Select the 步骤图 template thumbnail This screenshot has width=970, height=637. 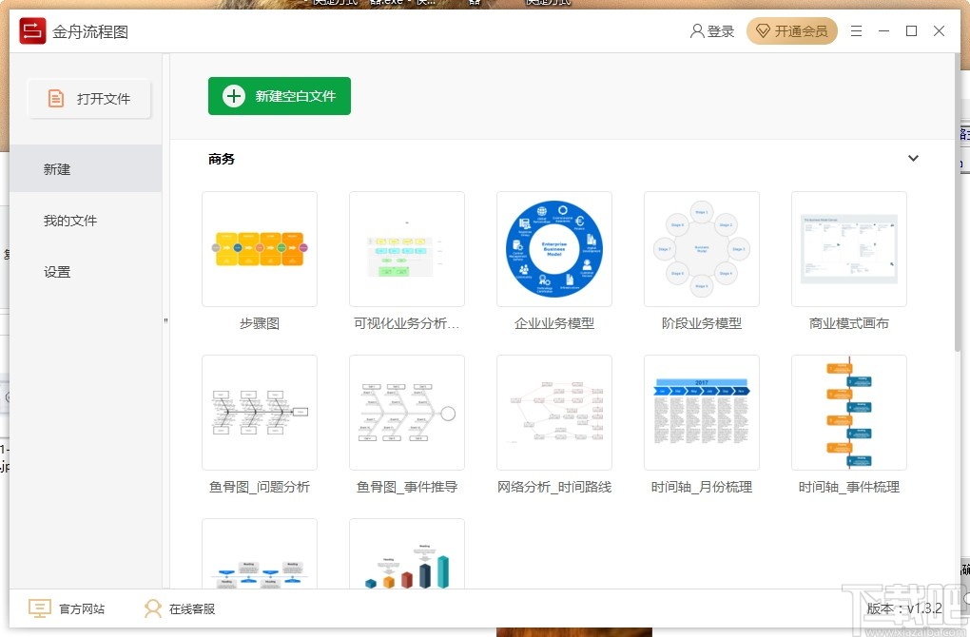(x=259, y=249)
